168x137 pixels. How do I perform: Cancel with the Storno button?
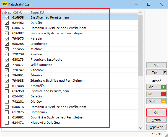coord(156,120)
